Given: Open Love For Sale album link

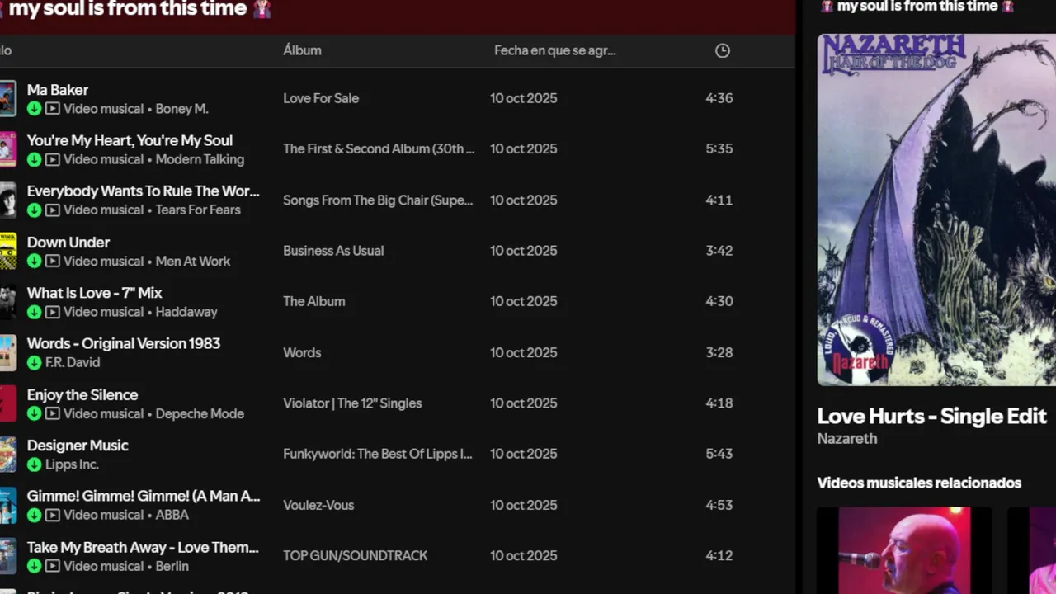Looking at the screenshot, I should tap(321, 98).
